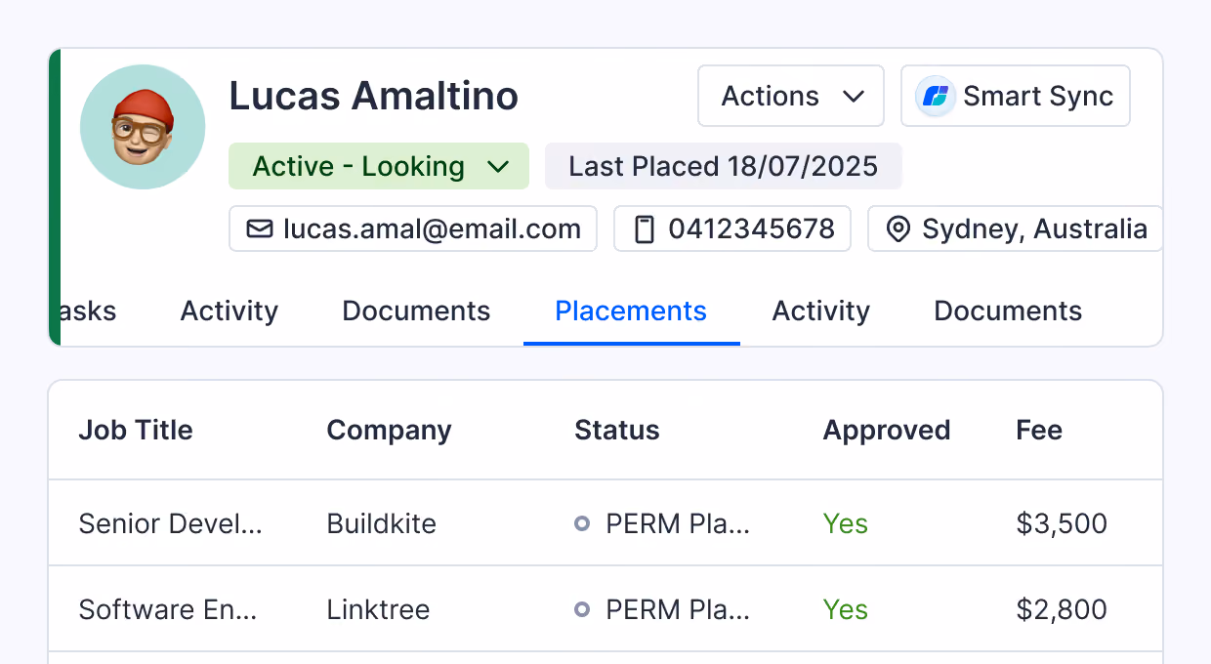Click the Yes approved value in Buildkite row
This screenshot has height=664, width=1211.
click(846, 523)
